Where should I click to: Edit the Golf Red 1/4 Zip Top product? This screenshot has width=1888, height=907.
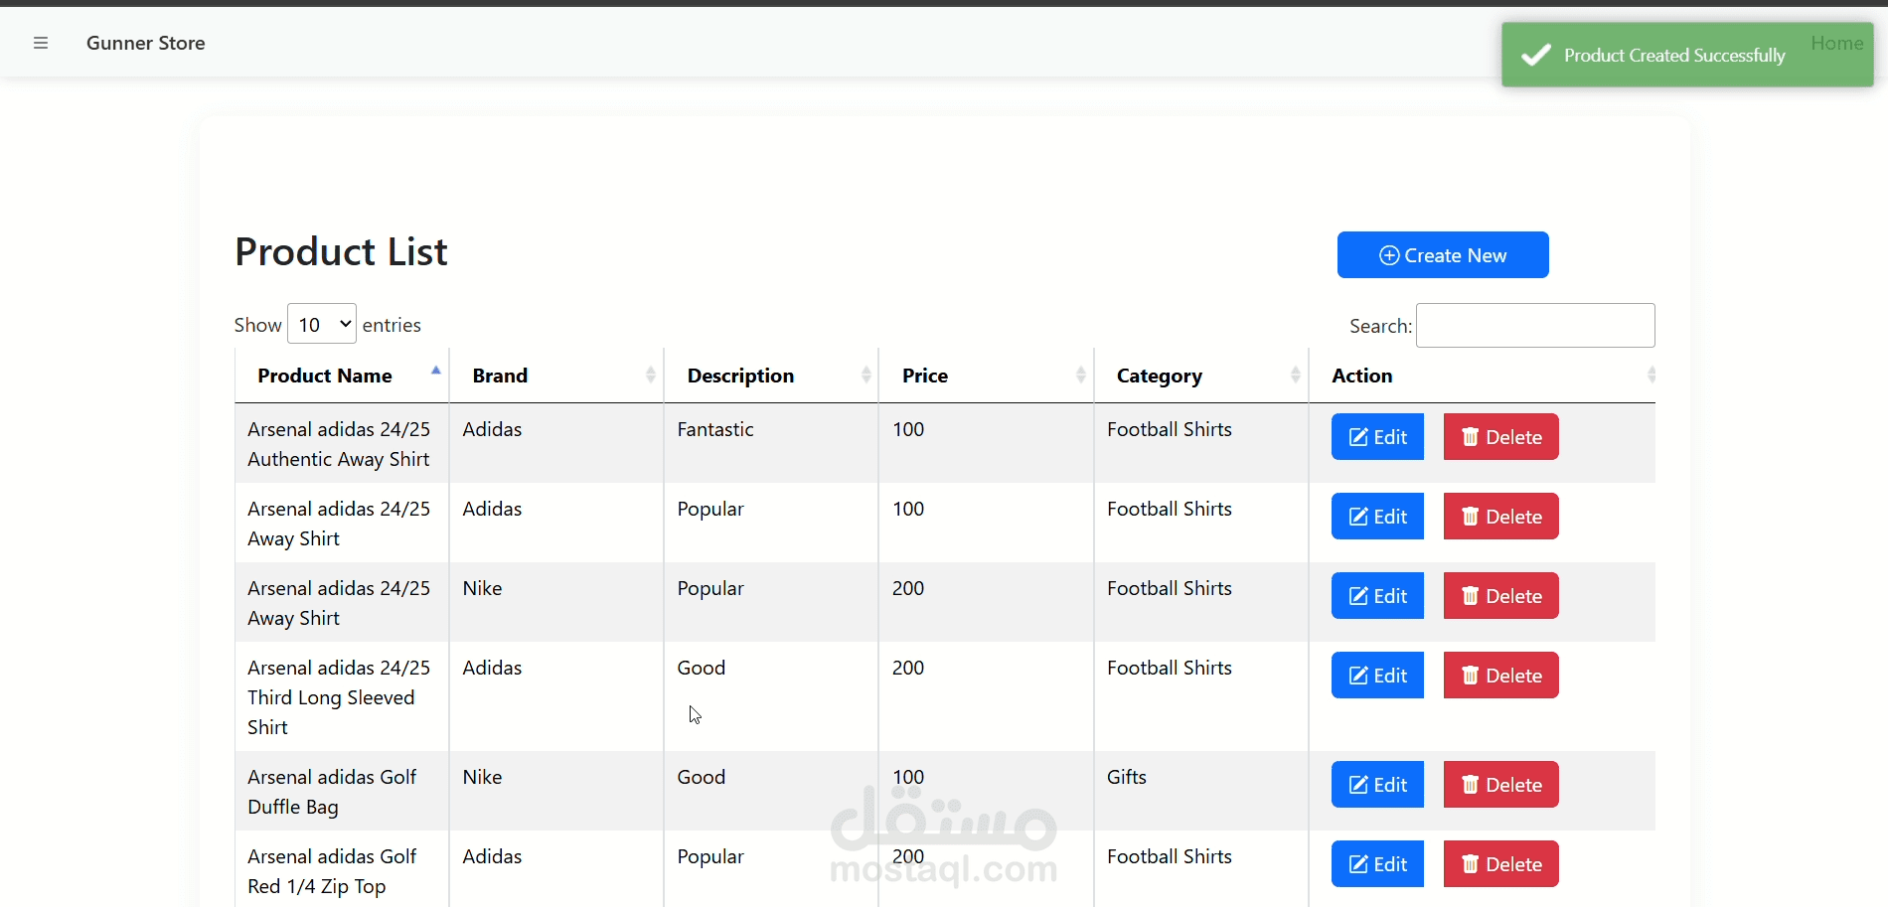[1377, 864]
